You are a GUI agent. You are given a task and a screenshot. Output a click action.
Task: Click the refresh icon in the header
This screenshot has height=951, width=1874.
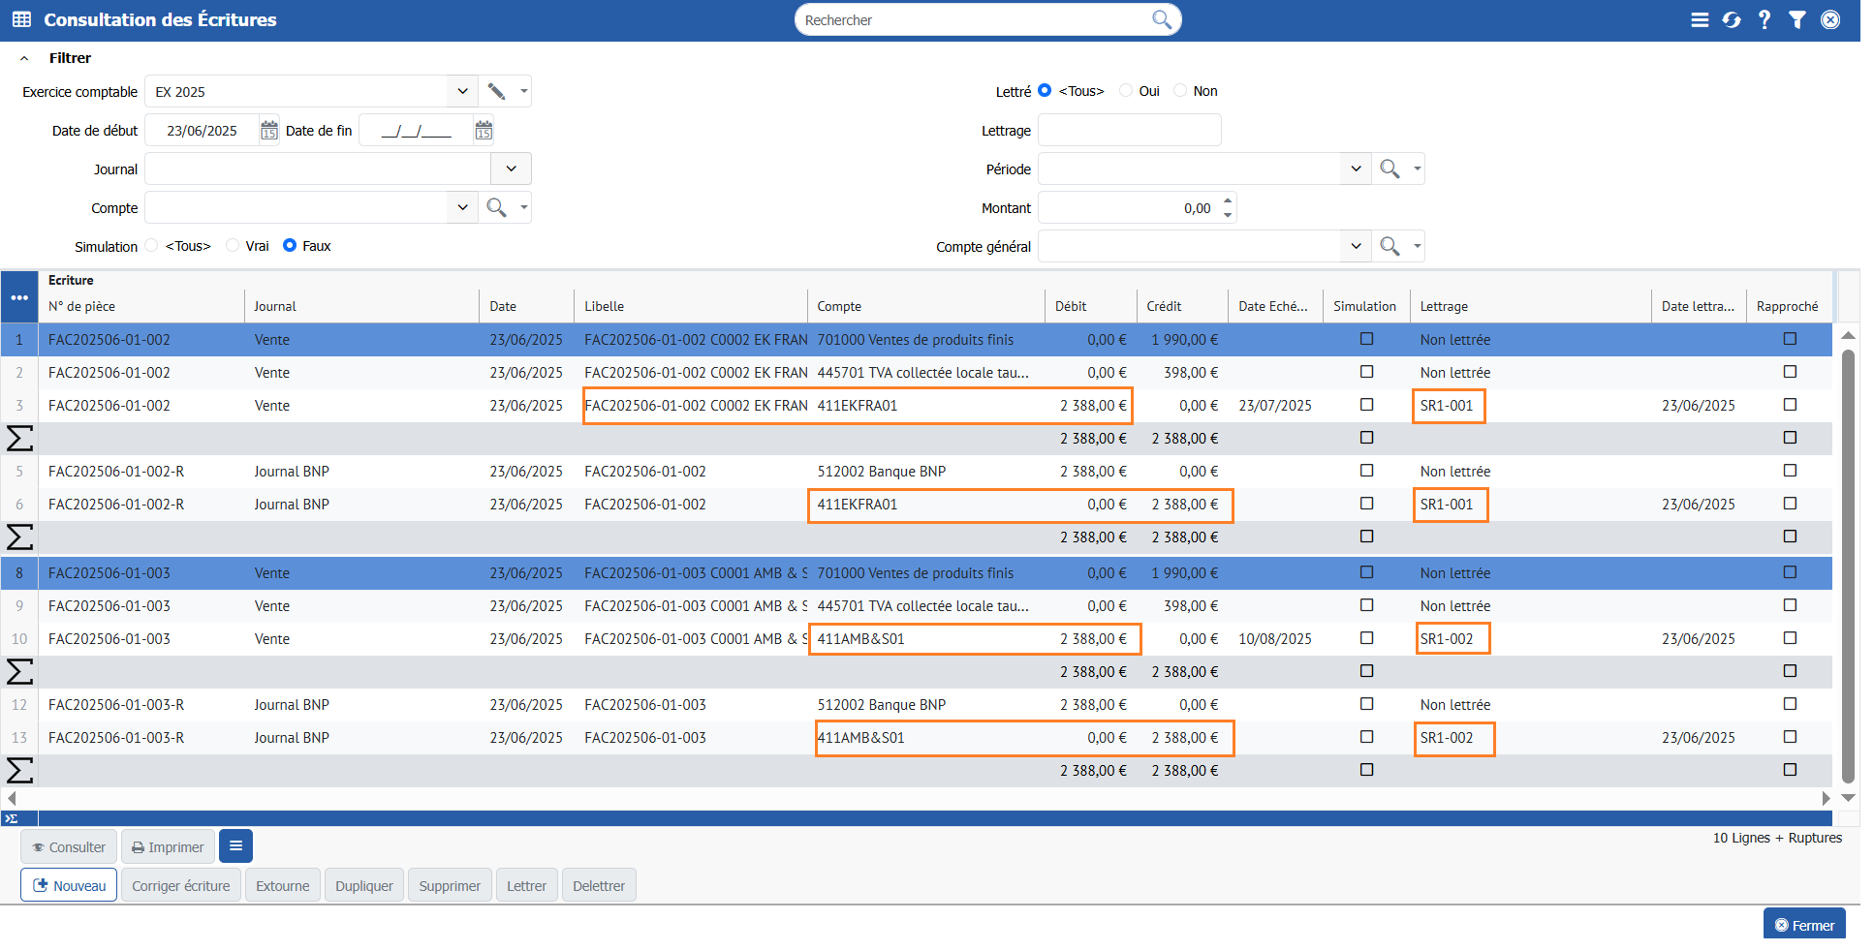[1732, 19]
